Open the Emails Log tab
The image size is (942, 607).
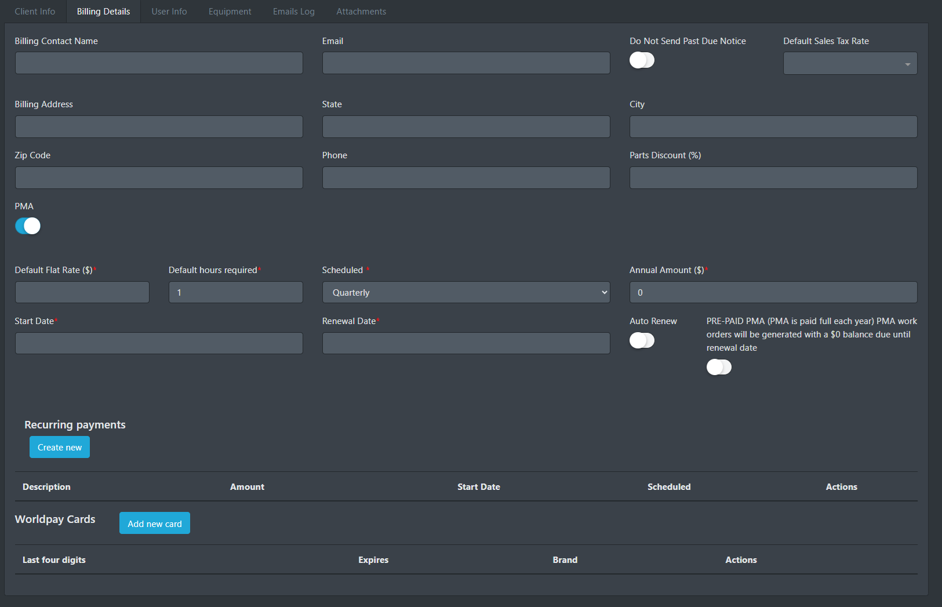[294, 12]
